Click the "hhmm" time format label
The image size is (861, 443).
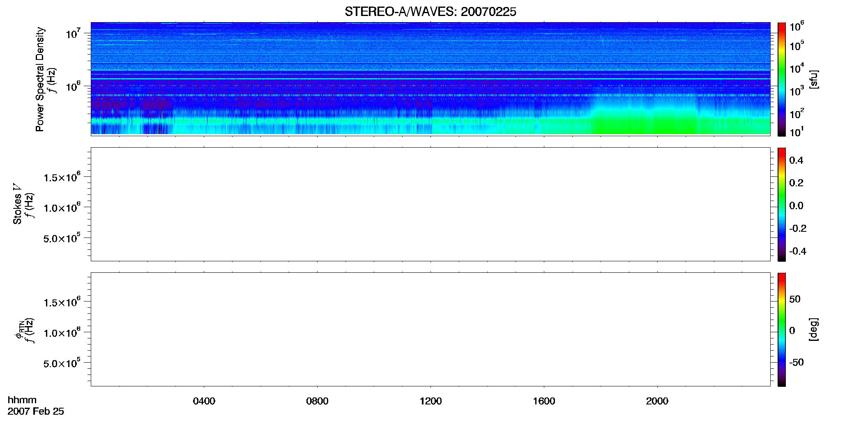[22, 400]
